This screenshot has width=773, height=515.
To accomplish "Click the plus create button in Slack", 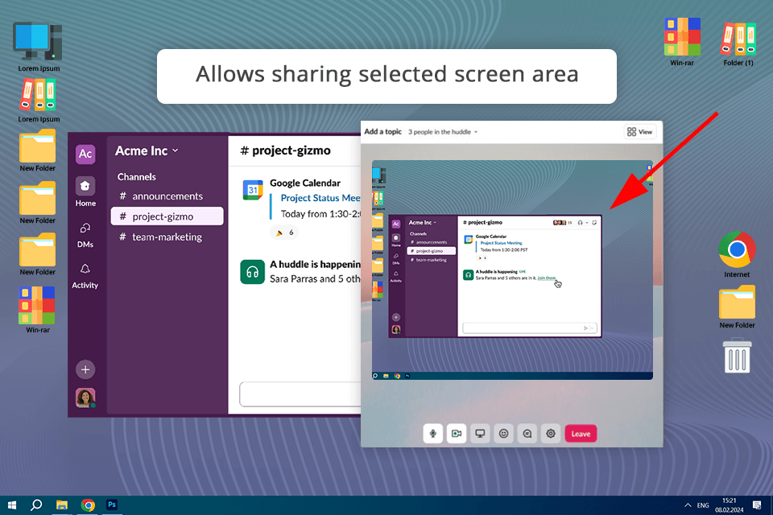I will click(x=85, y=369).
